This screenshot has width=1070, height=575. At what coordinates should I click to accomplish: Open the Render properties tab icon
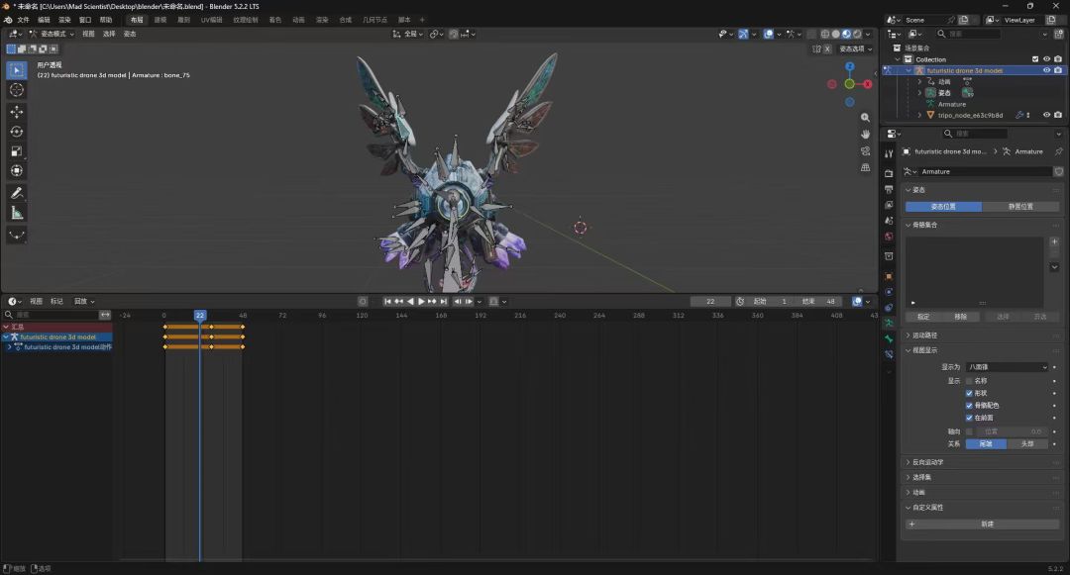pos(889,174)
